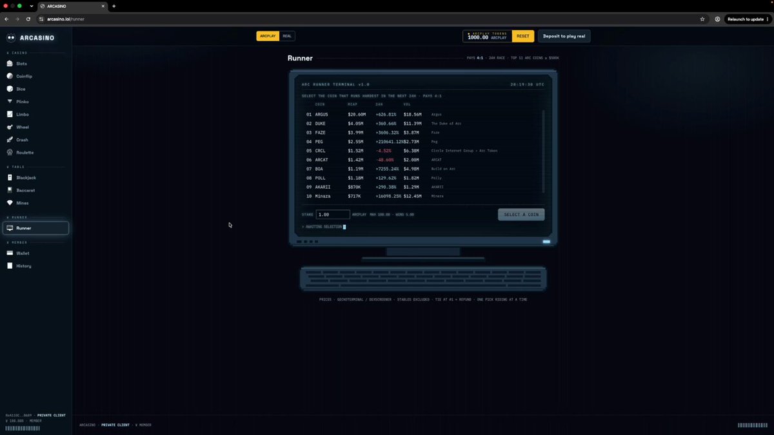Switch to ARCPLAY mode
Viewport: 774px width, 435px height.
268,36
